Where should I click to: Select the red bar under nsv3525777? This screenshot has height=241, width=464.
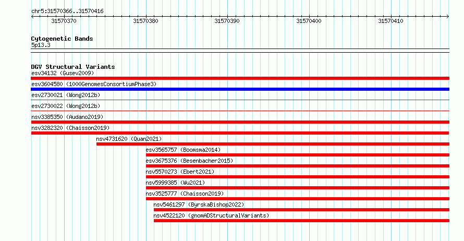(x=298, y=199)
